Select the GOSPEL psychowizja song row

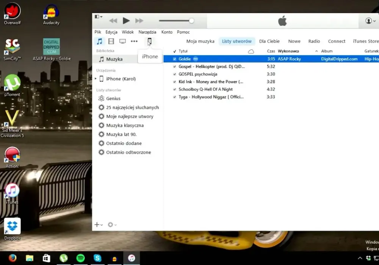(x=271, y=74)
